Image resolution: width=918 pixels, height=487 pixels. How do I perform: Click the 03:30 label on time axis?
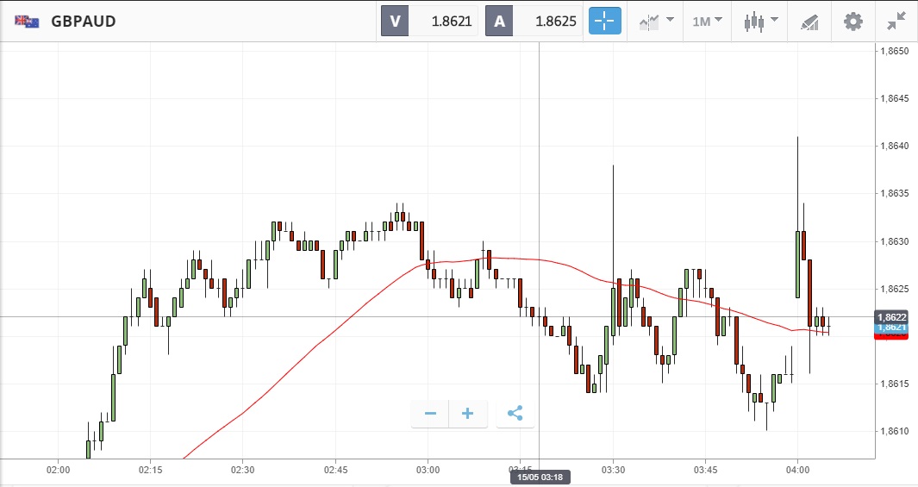[x=613, y=471]
